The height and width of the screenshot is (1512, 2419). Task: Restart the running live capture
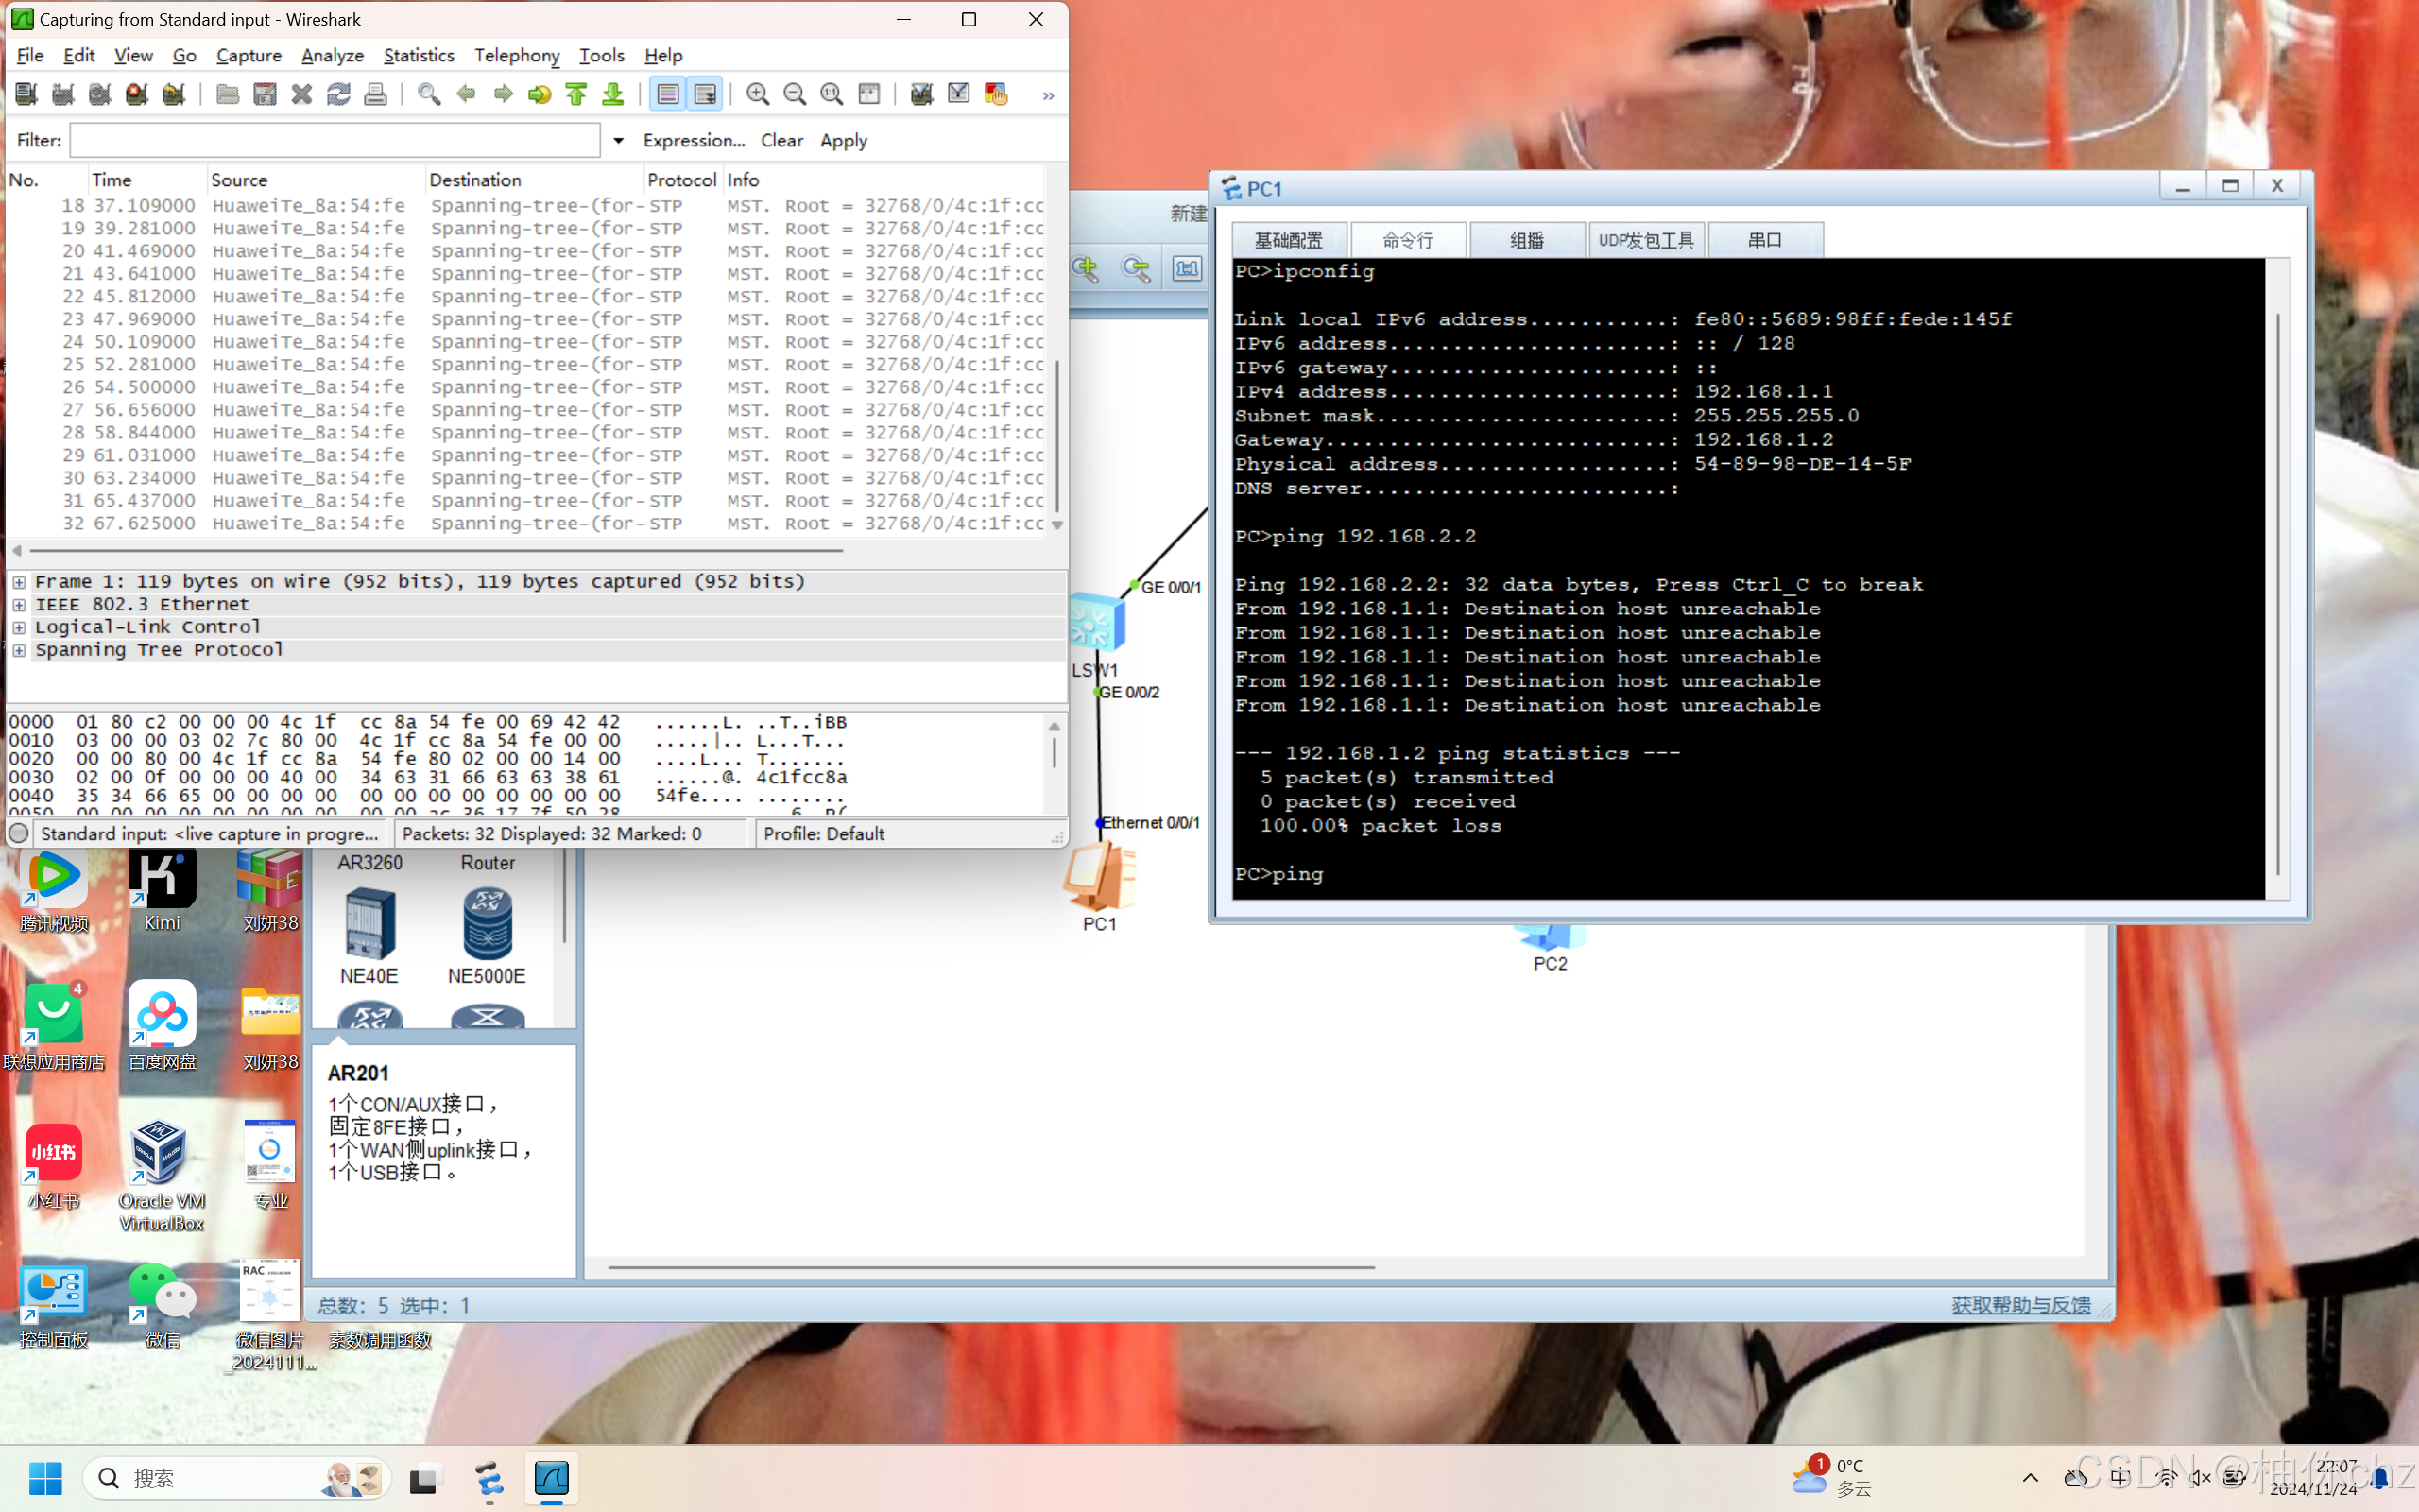click(174, 94)
